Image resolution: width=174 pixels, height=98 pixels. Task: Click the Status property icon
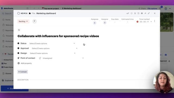[x=18, y=43]
